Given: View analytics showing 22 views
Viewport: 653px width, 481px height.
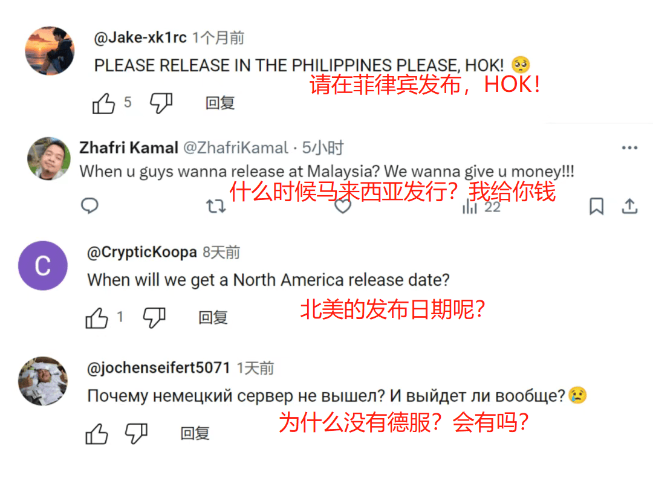Looking at the screenshot, I should [481, 207].
